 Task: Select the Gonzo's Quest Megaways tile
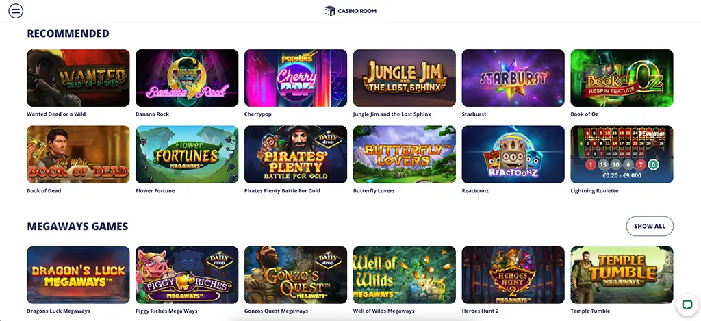point(296,275)
